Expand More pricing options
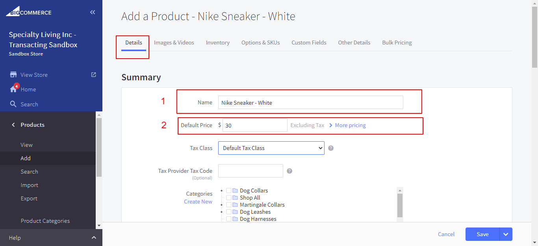 point(347,125)
